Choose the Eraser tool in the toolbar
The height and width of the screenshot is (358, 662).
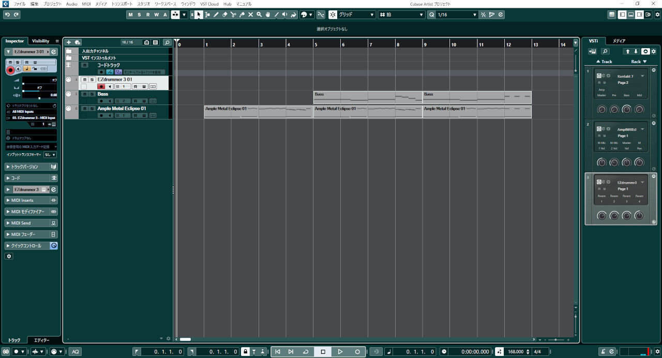coord(224,14)
